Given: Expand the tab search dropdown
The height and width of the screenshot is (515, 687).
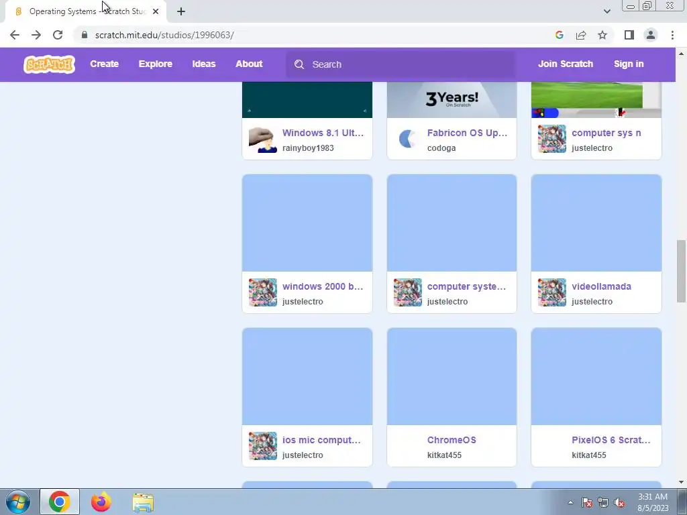Looking at the screenshot, I should click(606, 11).
